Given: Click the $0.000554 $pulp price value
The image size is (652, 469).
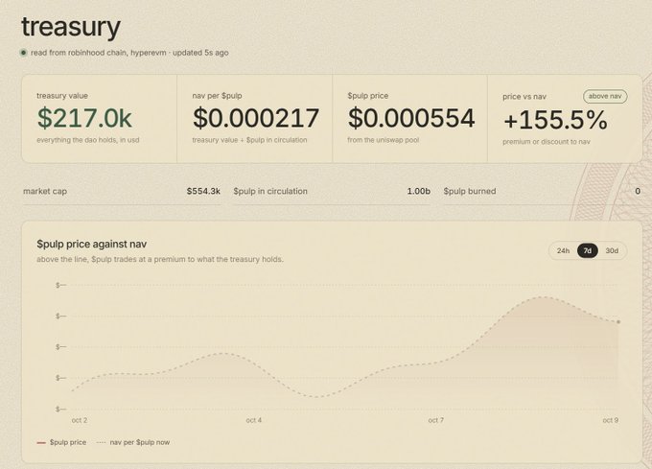Looking at the screenshot, I should click(x=411, y=118).
